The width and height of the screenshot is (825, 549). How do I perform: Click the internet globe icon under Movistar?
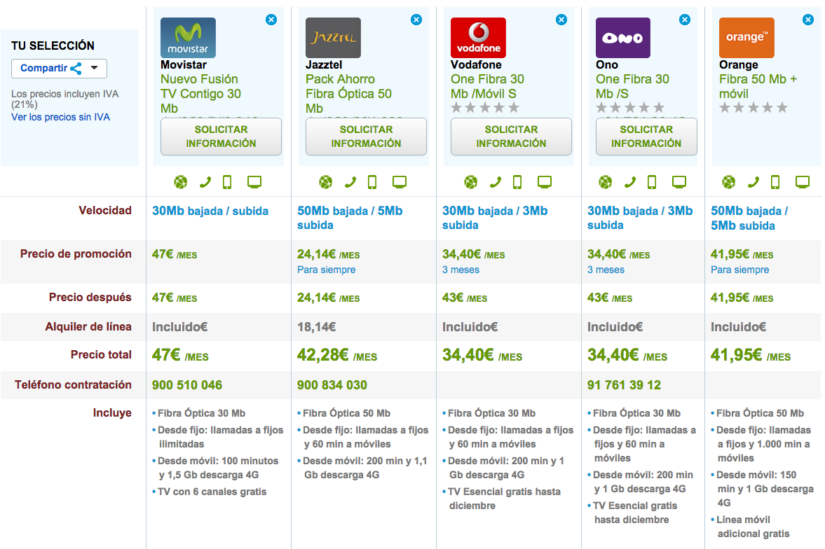pyautogui.click(x=181, y=182)
